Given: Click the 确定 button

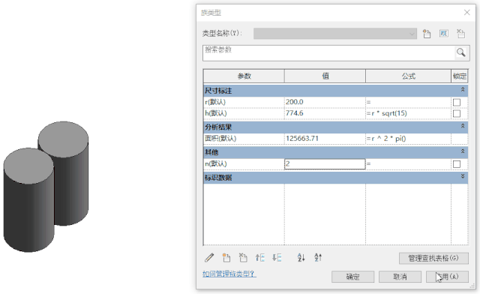Looking at the screenshot, I should click(x=352, y=277).
